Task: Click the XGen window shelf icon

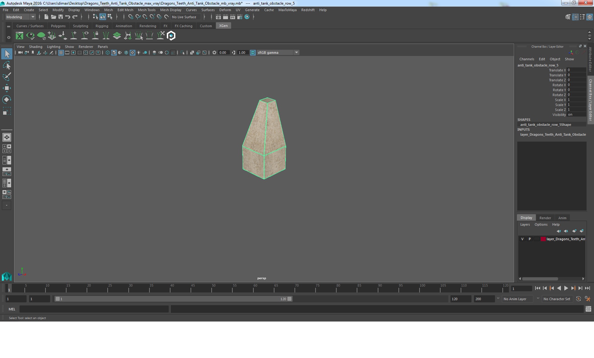Action: pos(19,36)
